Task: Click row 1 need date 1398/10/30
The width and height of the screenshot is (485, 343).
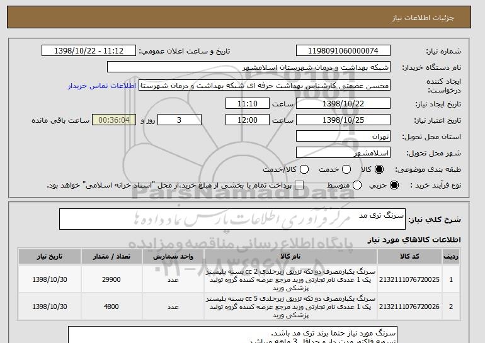Action: pyautogui.click(x=50, y=279)
